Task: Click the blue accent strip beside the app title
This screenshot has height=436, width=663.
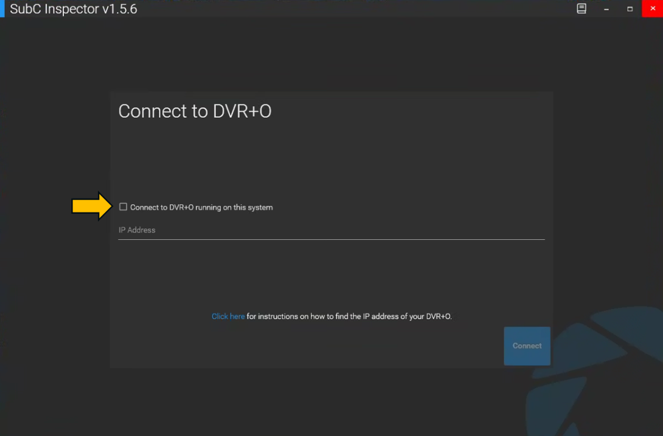Action: 2,9
